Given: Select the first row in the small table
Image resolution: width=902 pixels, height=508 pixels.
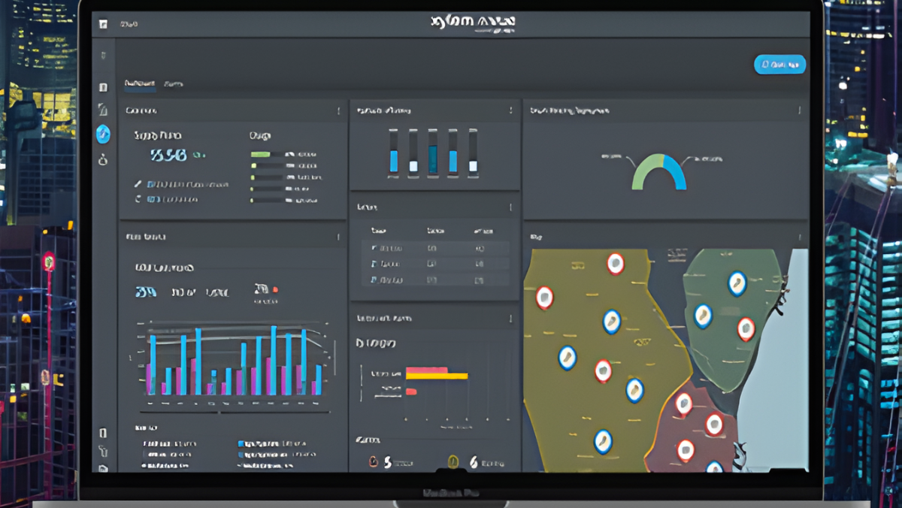Looking at the screenshot, I should (435, 248).
